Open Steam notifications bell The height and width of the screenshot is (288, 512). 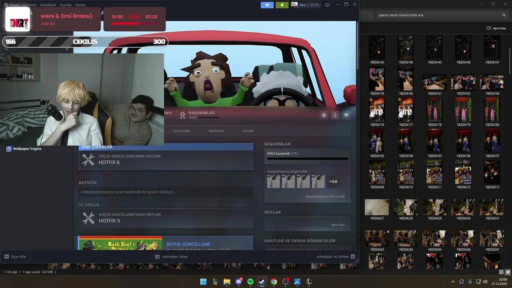coord(282,5)
